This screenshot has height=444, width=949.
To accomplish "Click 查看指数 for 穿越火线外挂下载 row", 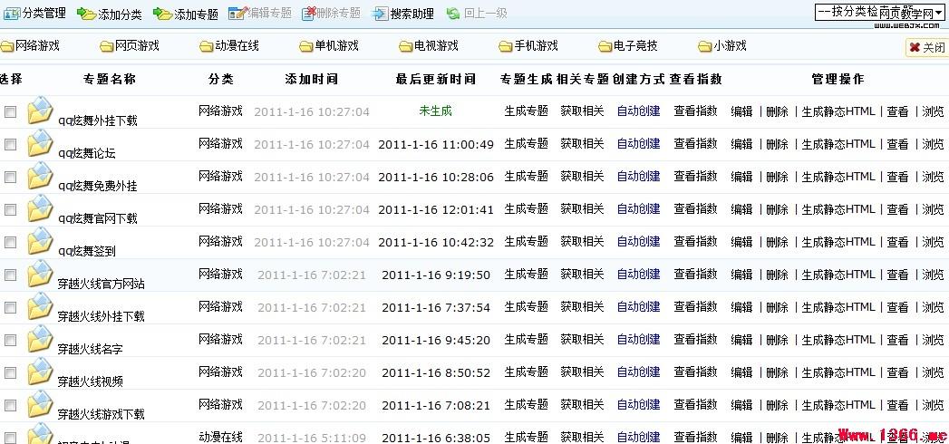I will tap(695, 307).
